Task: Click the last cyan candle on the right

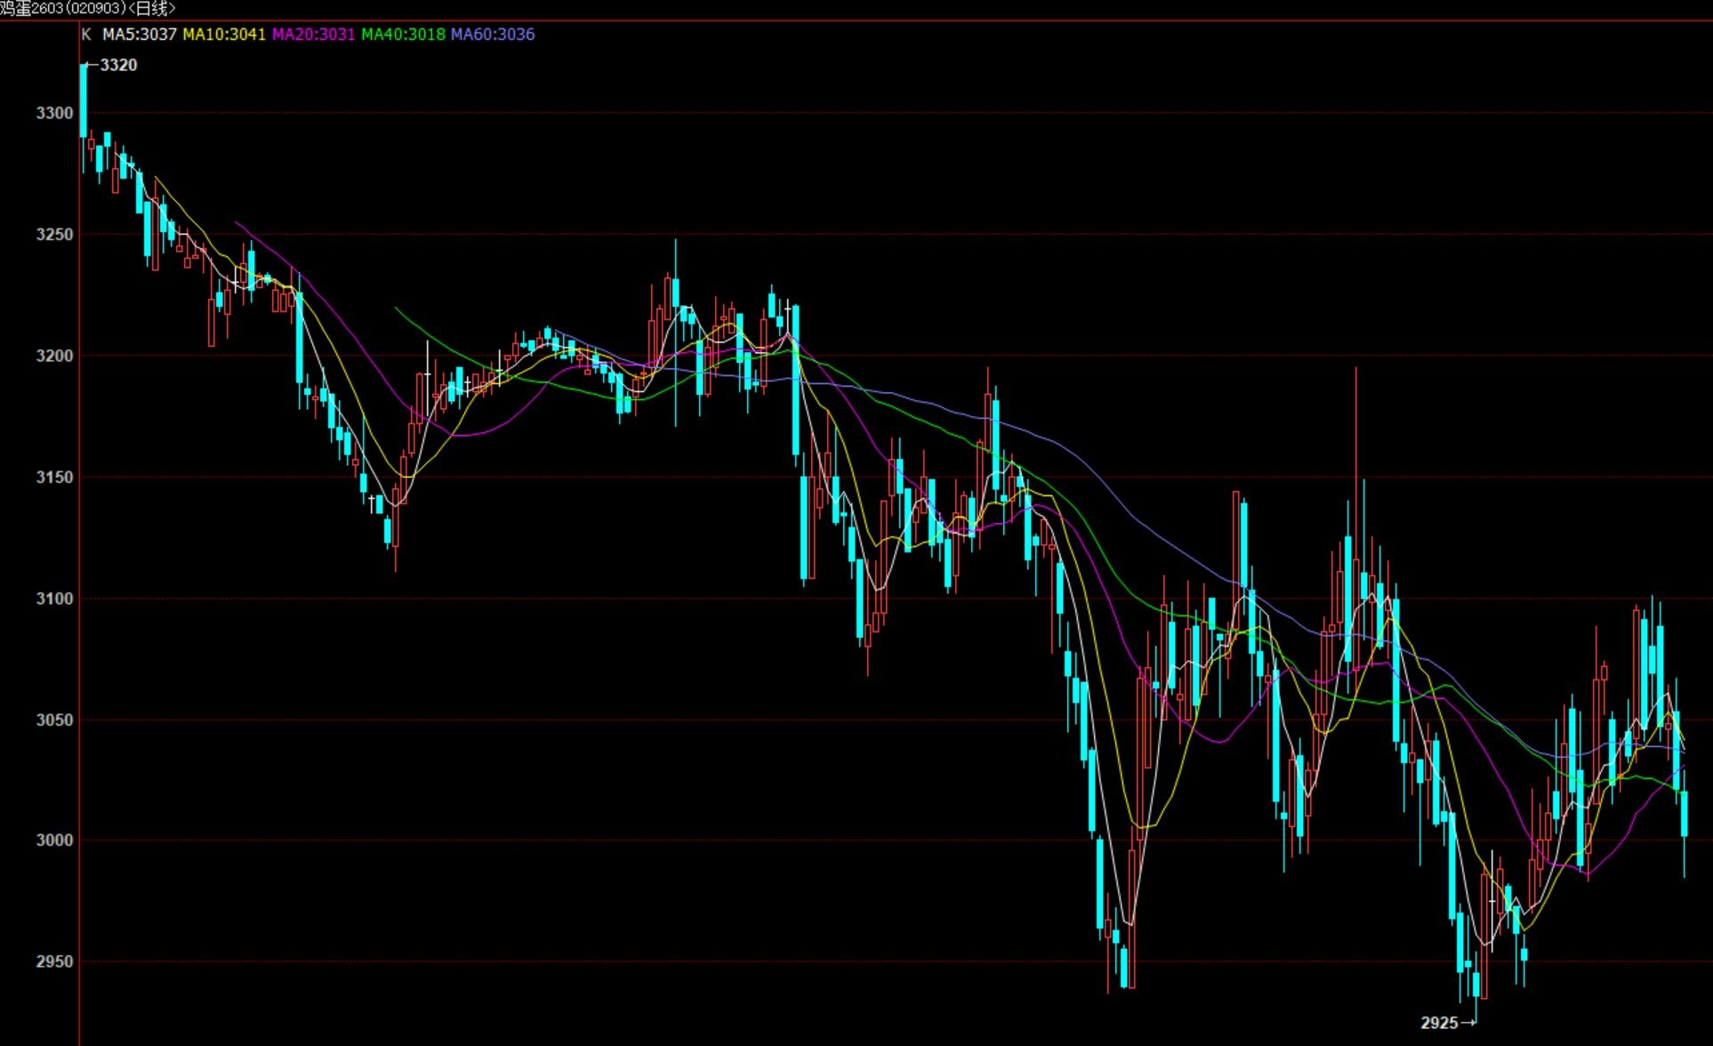Action: [x=1684, y=814]
